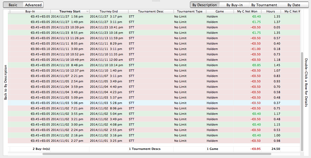Click the 1 Tournament Descs summary cell
The width and height of the screenshot is (311, 158).
pos(151,149)
